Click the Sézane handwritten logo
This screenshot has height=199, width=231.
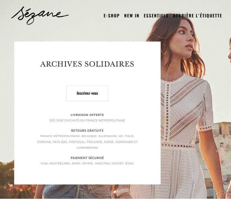coord(40,15)
